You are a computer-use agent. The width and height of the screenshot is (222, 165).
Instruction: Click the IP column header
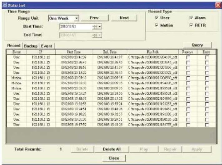(x=41, y=52)
